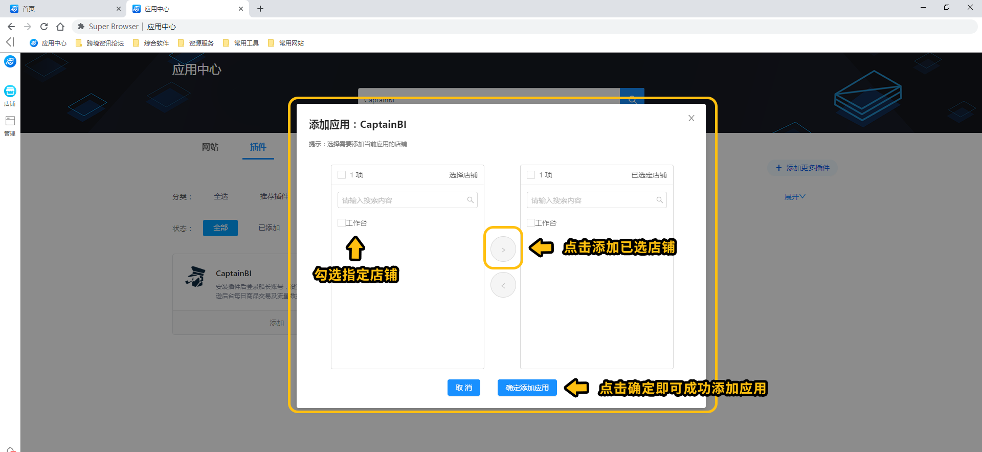This screenshot has width=982, height=452.
Task: Focus the 已选定店铺 search input
Action: [597, 200]
